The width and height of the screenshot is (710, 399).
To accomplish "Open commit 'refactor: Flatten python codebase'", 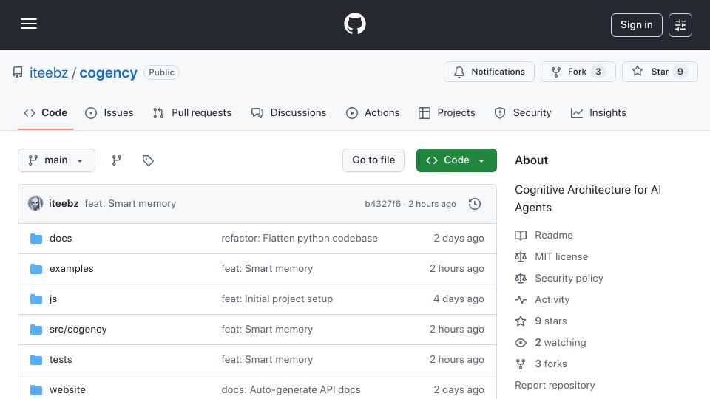I will pyautogui.click(x=300, y=239).
